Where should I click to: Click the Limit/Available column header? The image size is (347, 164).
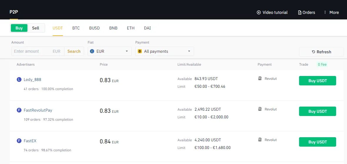pyautogui.click(x=189, y=64)
